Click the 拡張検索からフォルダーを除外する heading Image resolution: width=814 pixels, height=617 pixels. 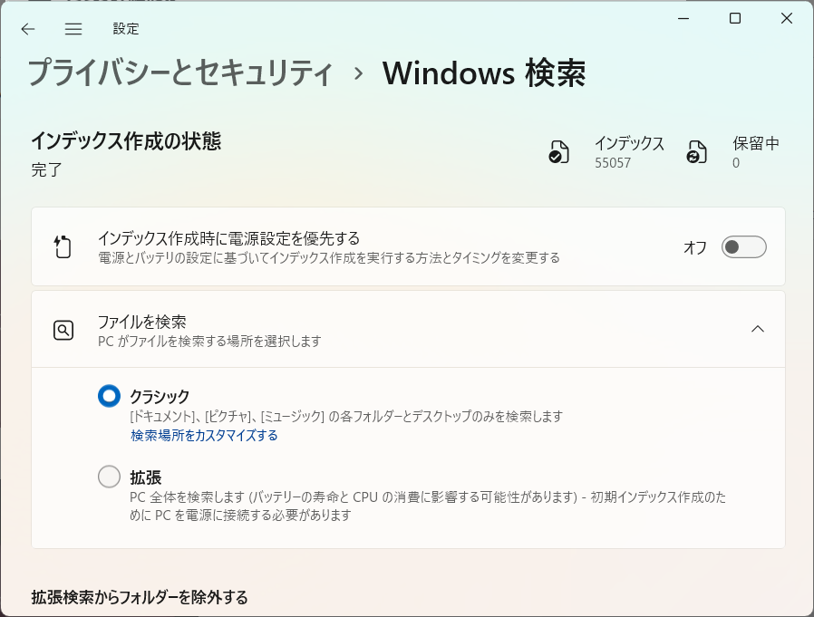(139, 597)
